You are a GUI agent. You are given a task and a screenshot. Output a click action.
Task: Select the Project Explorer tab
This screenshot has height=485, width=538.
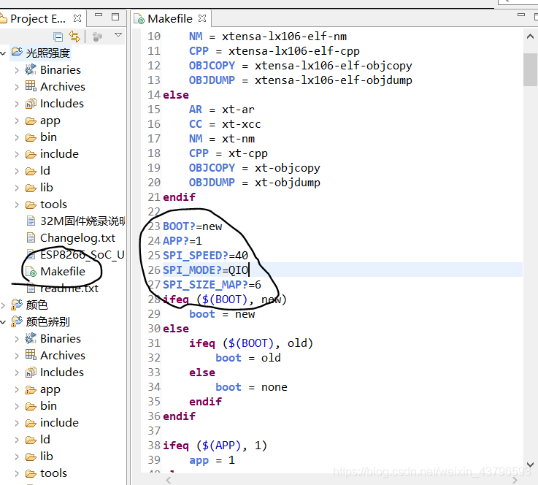38,18
